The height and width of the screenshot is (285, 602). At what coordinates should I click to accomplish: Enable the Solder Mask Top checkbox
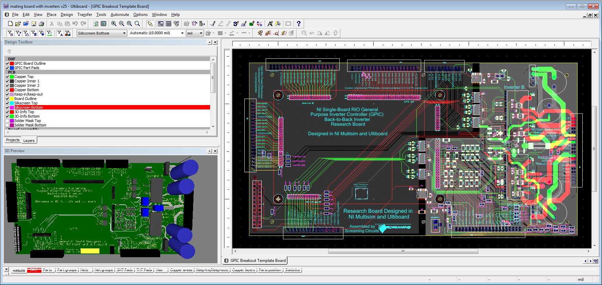[7, 121]
